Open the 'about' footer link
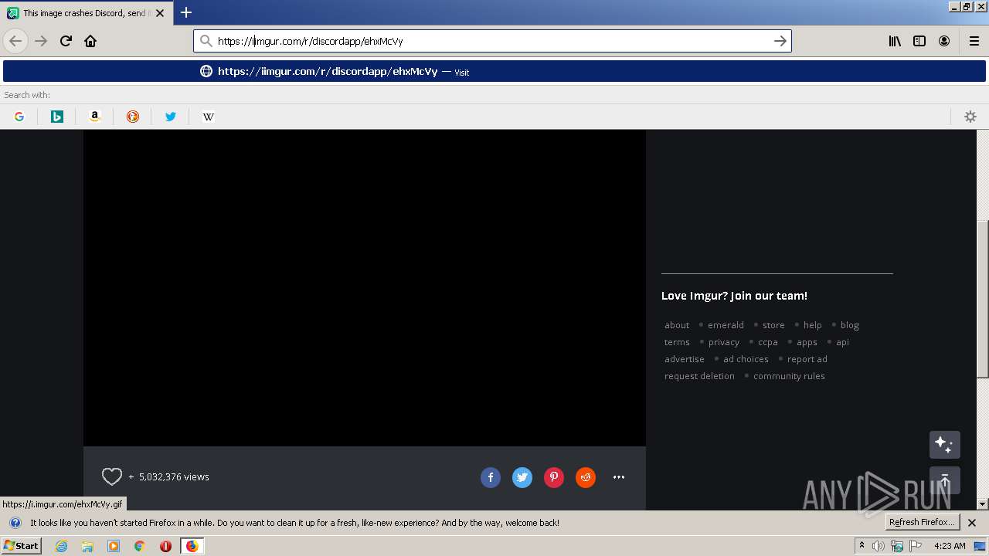 (x=677, y=325)
